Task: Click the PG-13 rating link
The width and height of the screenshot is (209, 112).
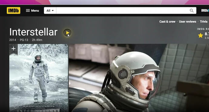Action: (x=24, y=40)
